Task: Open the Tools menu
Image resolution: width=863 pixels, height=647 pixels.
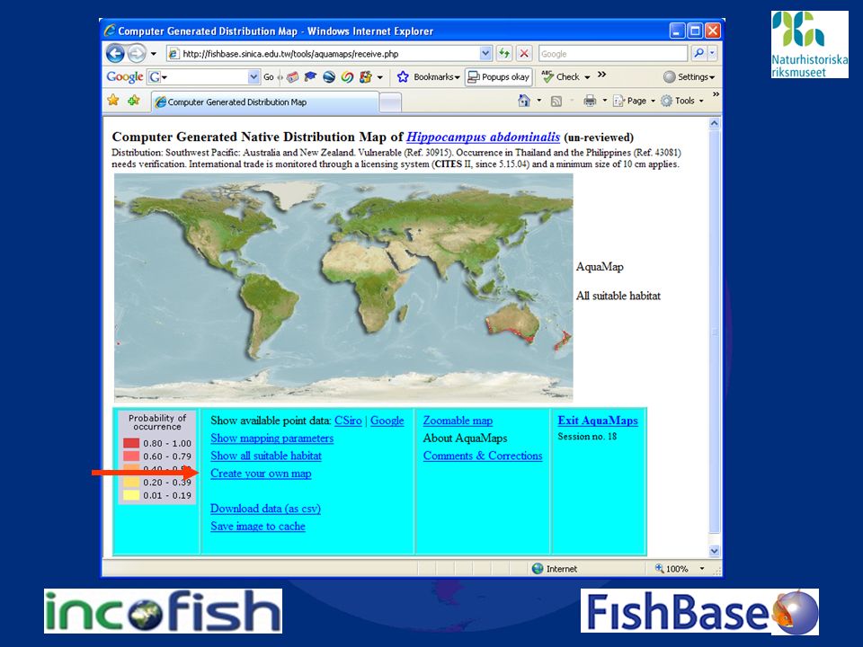Action: point(682,101)
